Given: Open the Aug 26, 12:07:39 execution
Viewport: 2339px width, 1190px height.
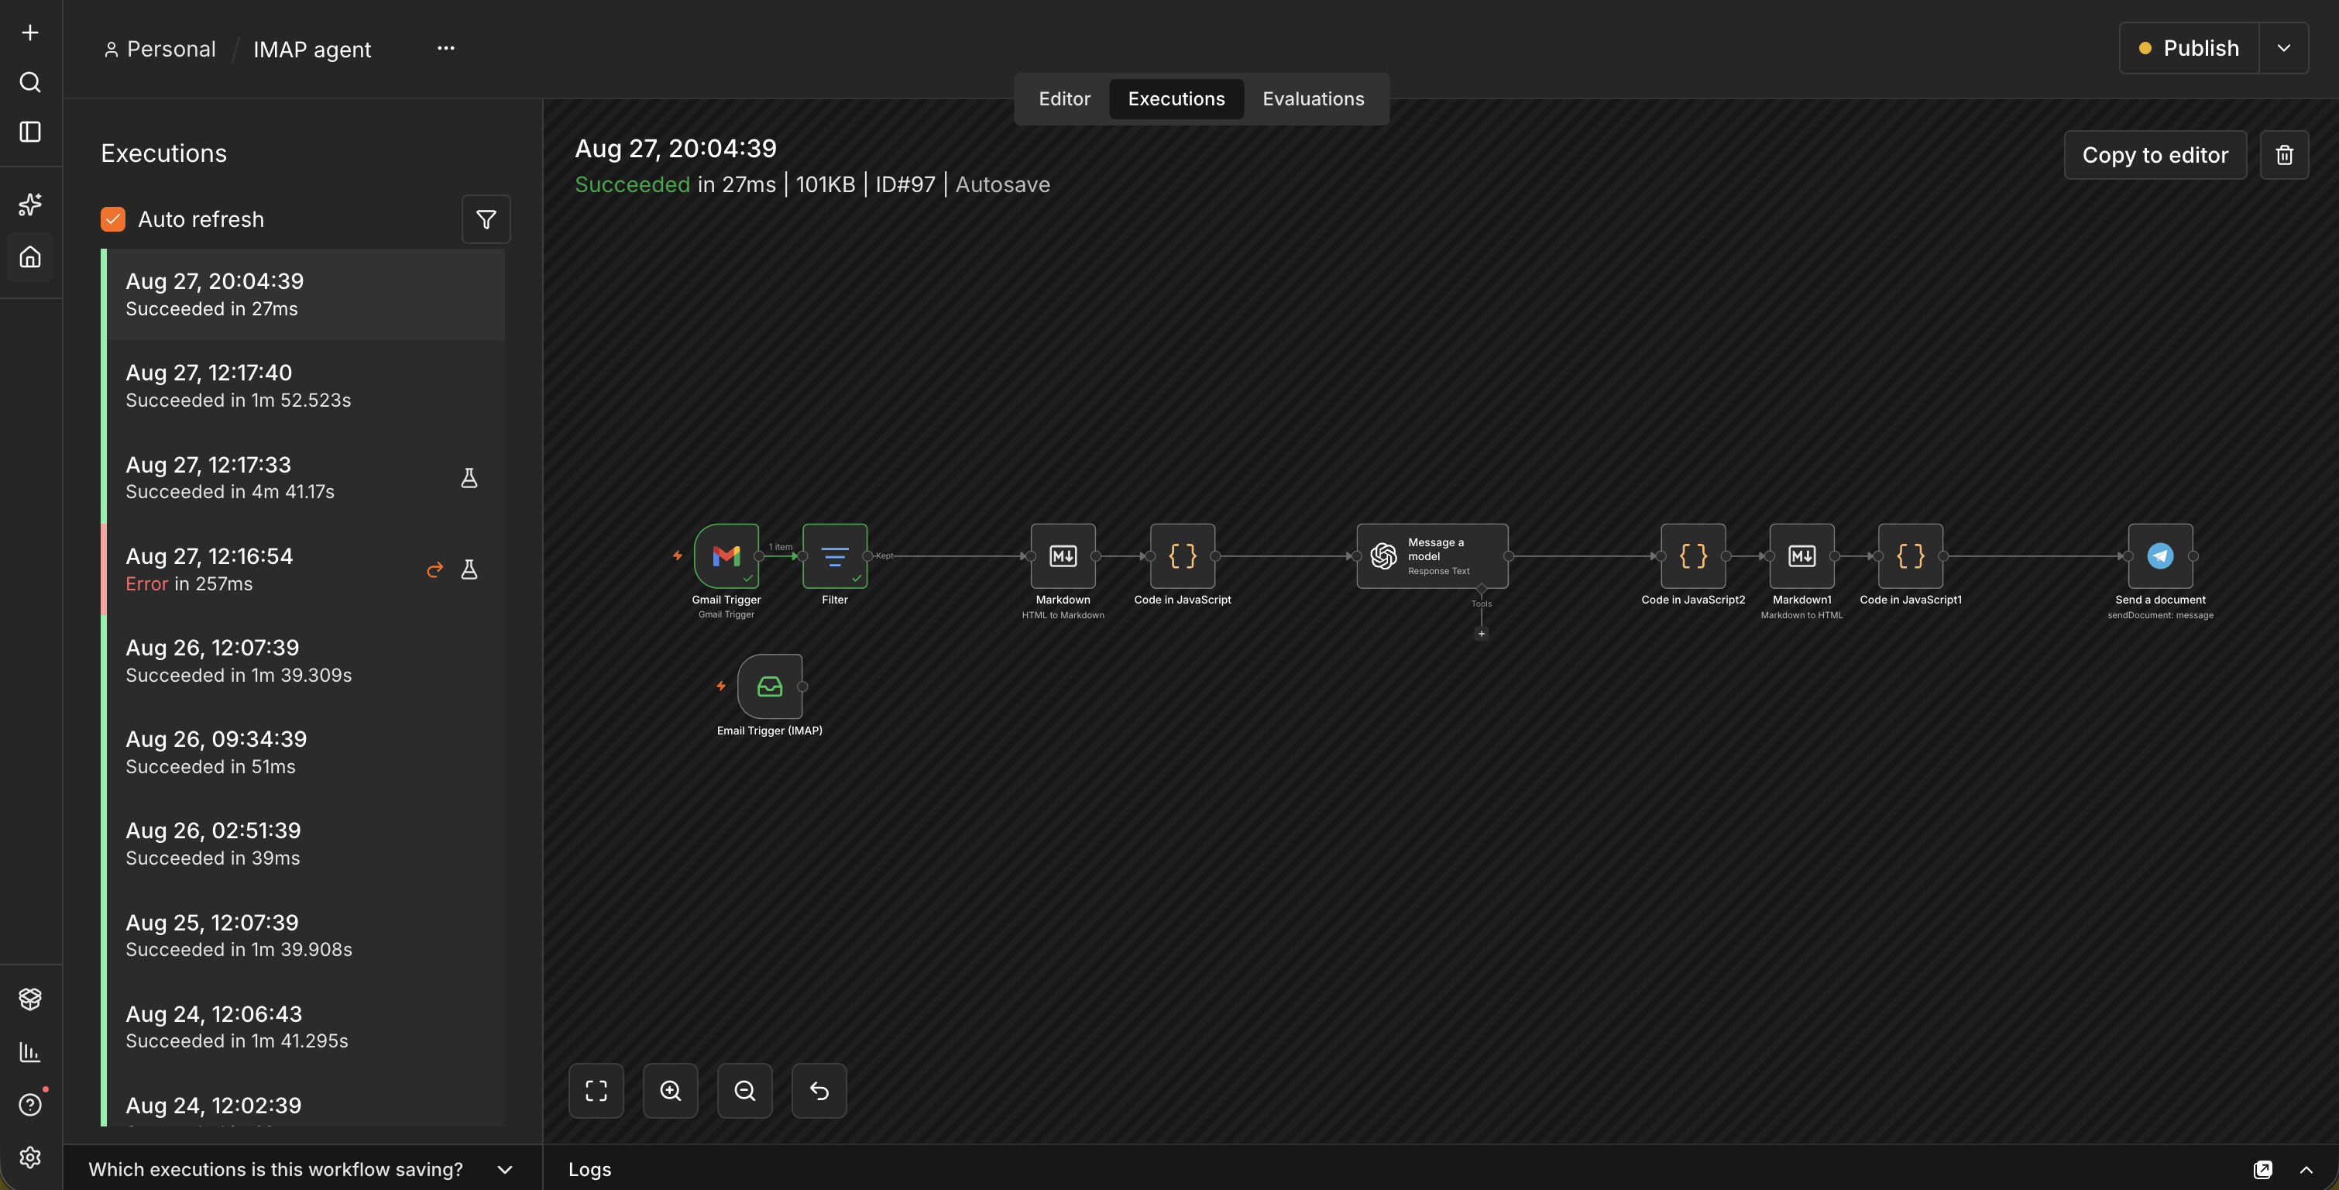Looking at the screenshot, I should pos(304,660).
